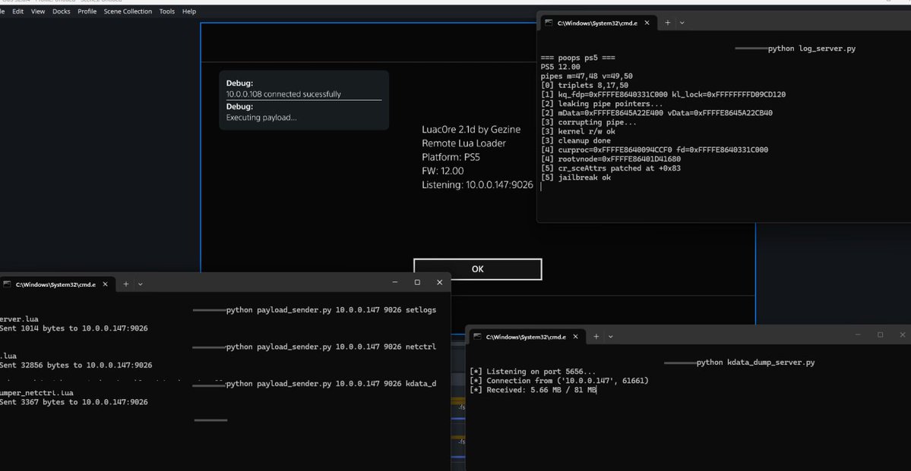
Task: Click 'Sent 1014 bytes to 10.0.0.147:9026' line
Action: 74,328
